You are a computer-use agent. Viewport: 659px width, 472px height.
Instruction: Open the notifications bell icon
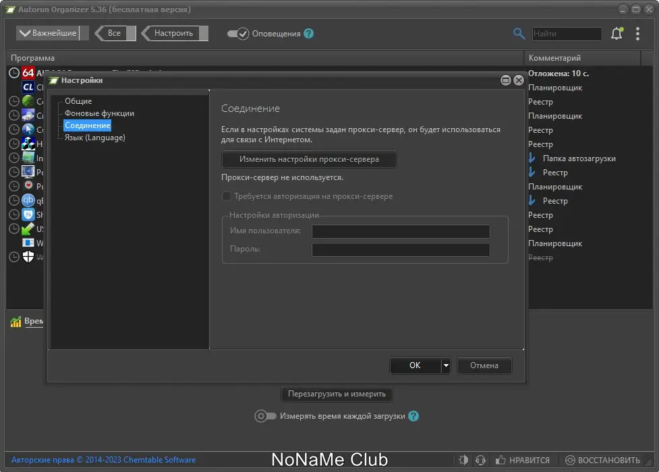tap(617, 34)
